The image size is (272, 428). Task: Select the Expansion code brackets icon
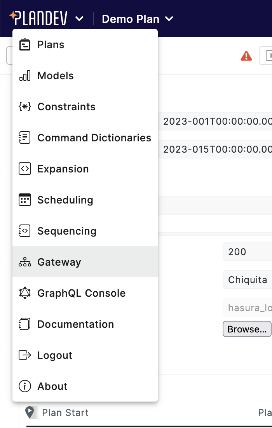(x=24, y=169)
